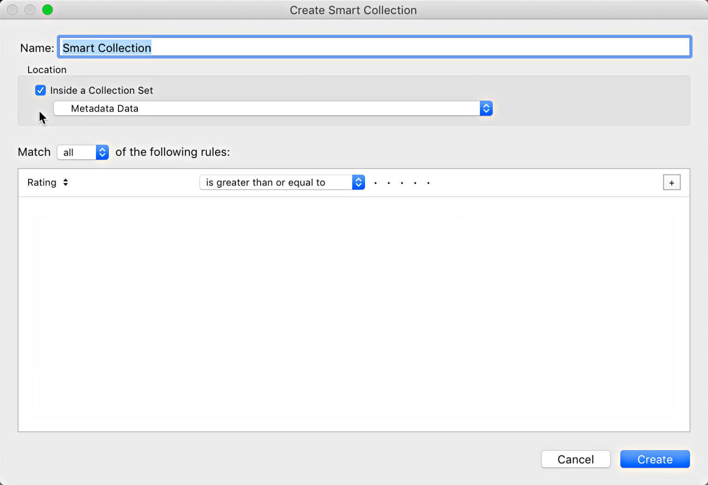Viewport: 708px width, 485px height.
Task: Click the gray minimize window button
Action: tap(30, 10)
